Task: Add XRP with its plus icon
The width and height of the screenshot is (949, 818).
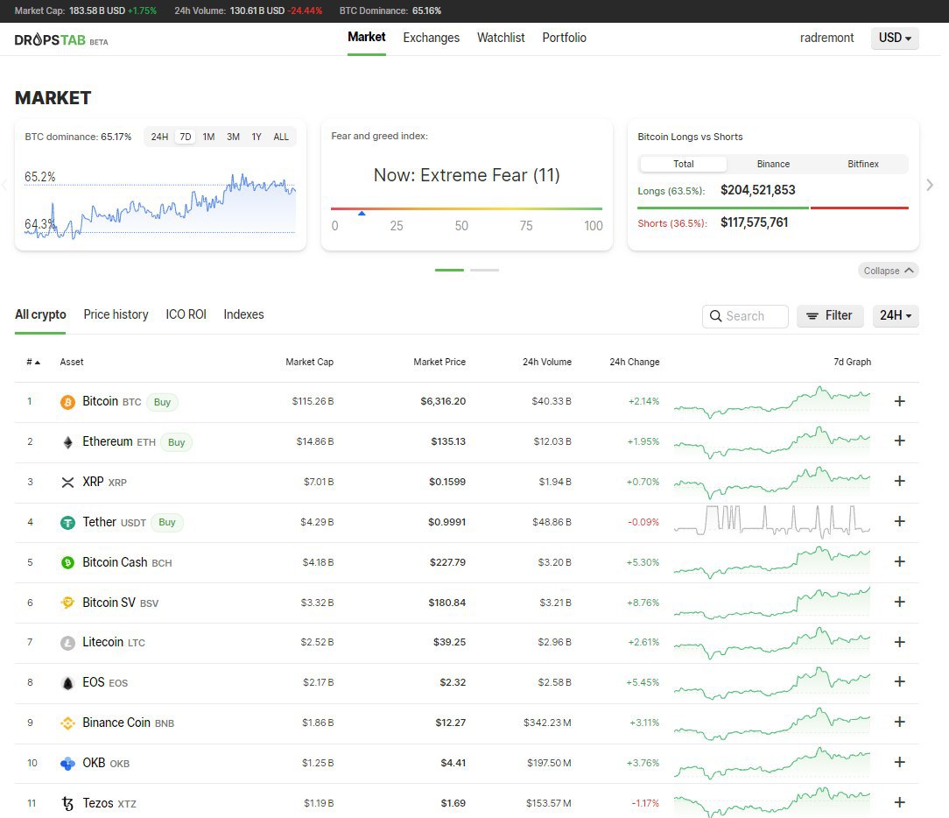Action: (900, 481)
